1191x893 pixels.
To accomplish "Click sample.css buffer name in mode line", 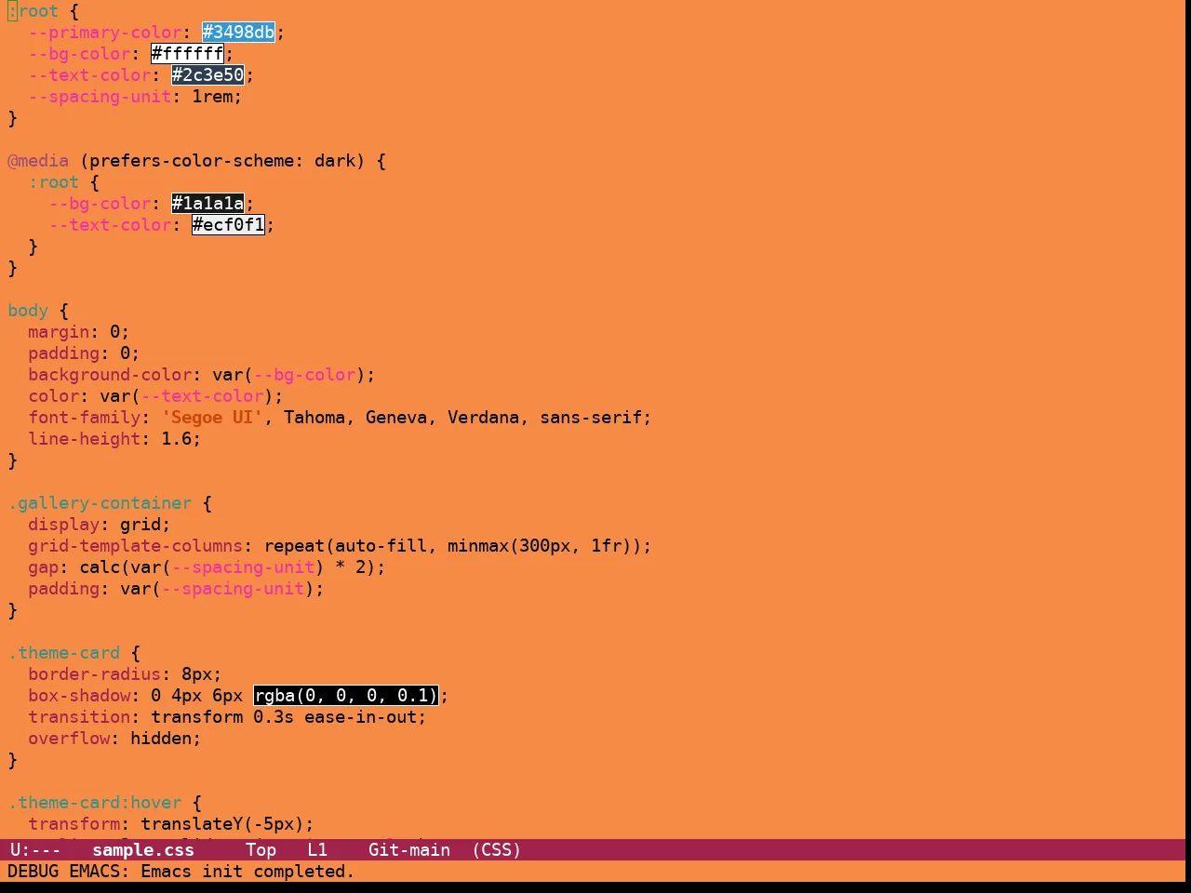I will click(x=143, y=850).
